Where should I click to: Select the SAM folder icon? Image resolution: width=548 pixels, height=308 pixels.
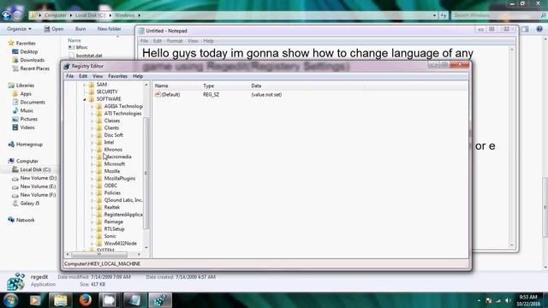pos(92,85)
